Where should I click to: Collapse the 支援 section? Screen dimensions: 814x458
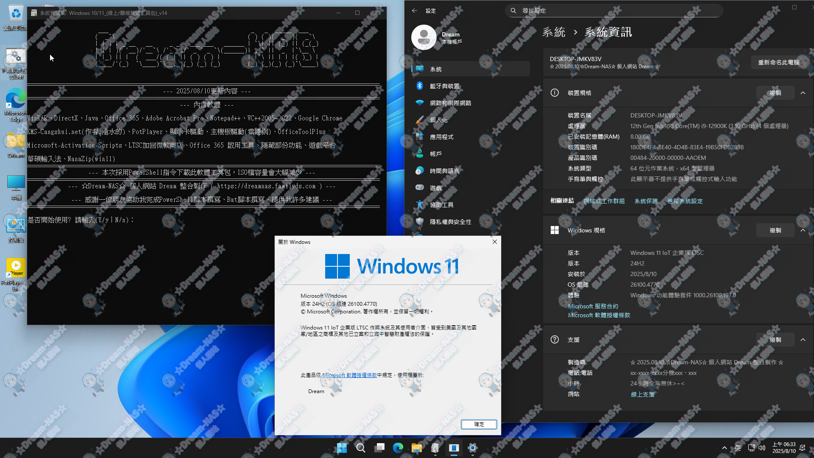tap(803, 339)
